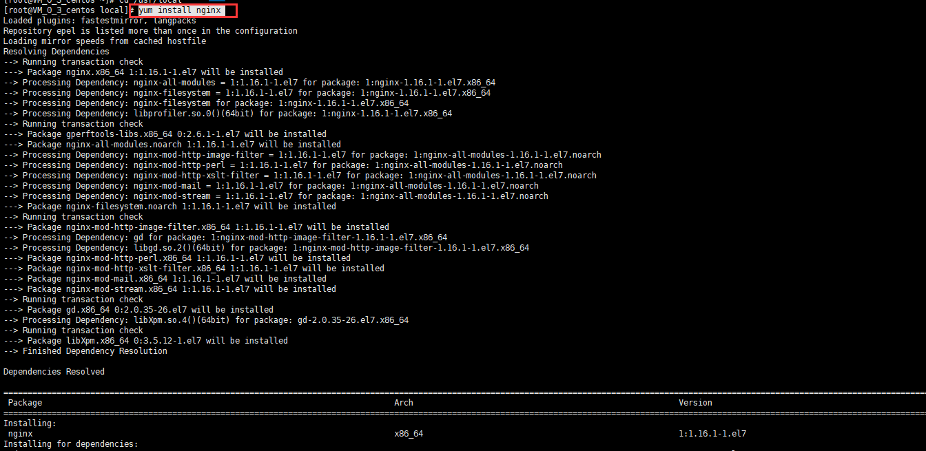The height and width of the screenshot is (451, 926).
Task: Click the "x86_64" value in the Arch column
Action: coord(409,434)
